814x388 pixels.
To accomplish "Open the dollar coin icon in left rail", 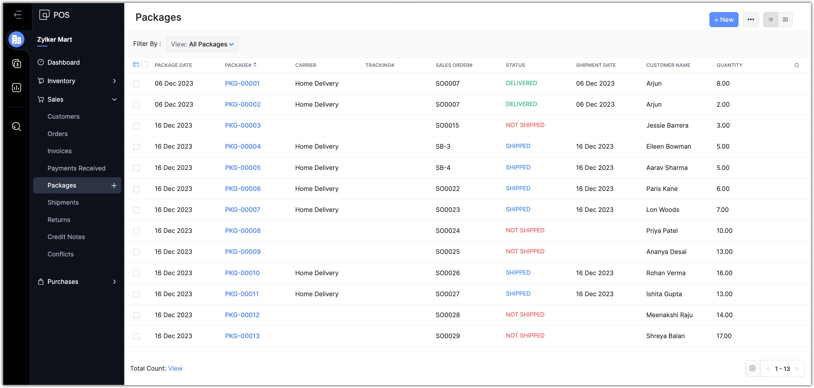I will [x=17, y=64].
